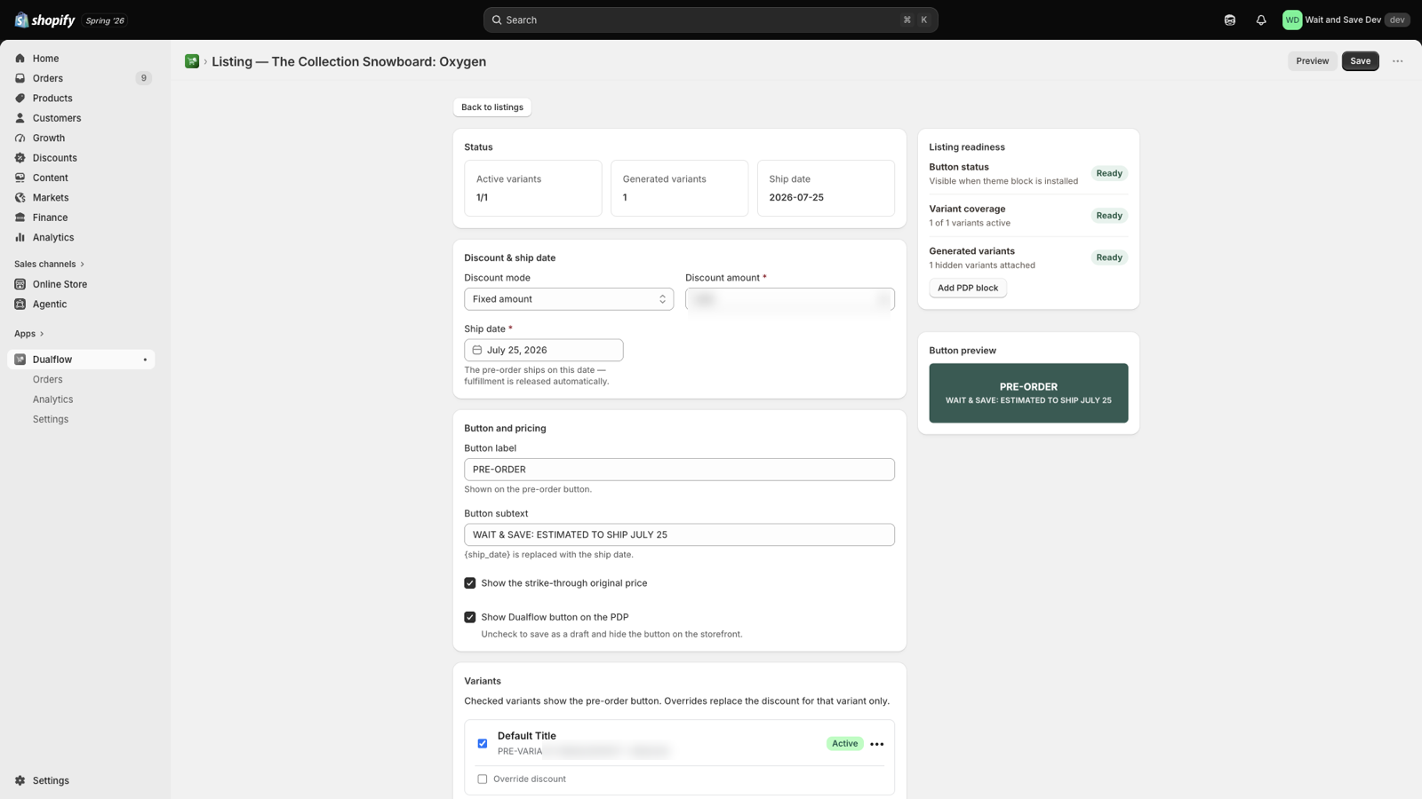Click the Settings gear icon

[20, 781]
